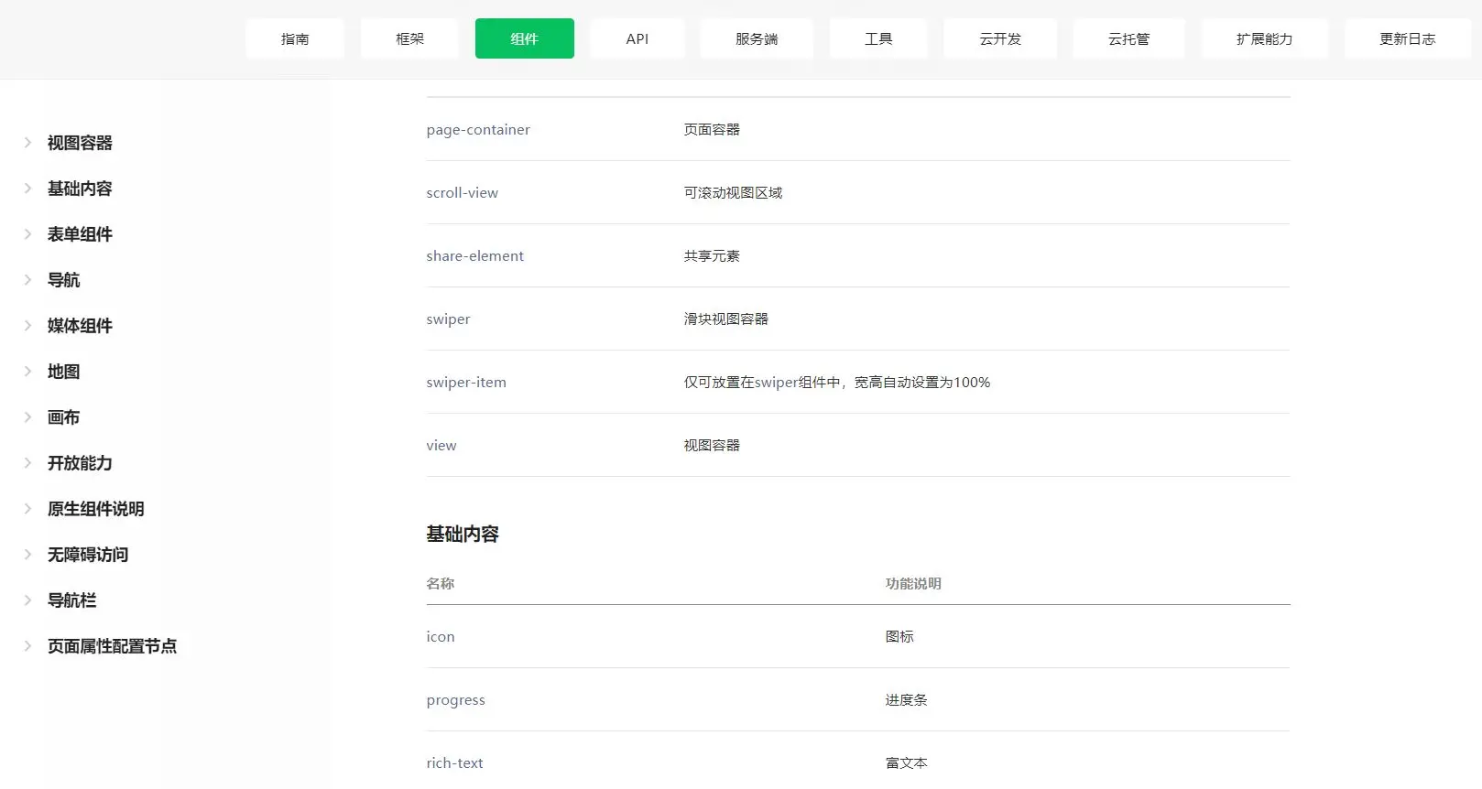This screenshot has height=789, width=1482.
Task: Click the arrow icon next to 画布
Action: point(27,417)
